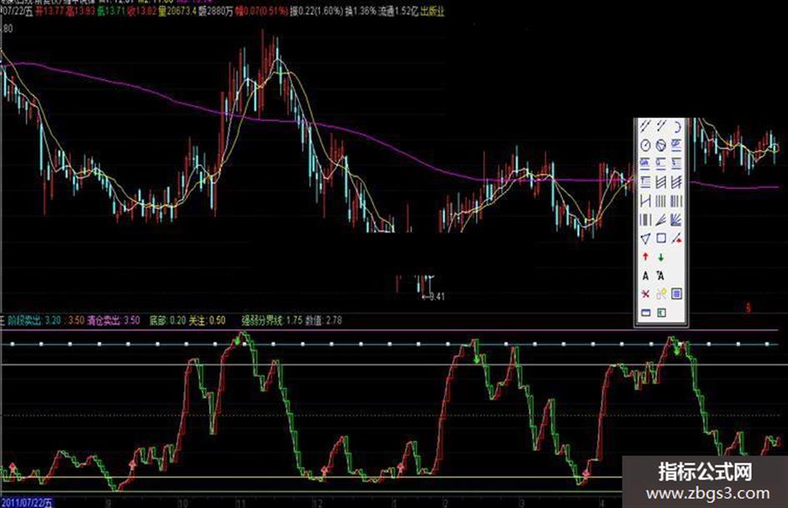This screenshot has height=508, width=788.
Task: Select the line with red marker tool
Action: (x=676, y=239)
